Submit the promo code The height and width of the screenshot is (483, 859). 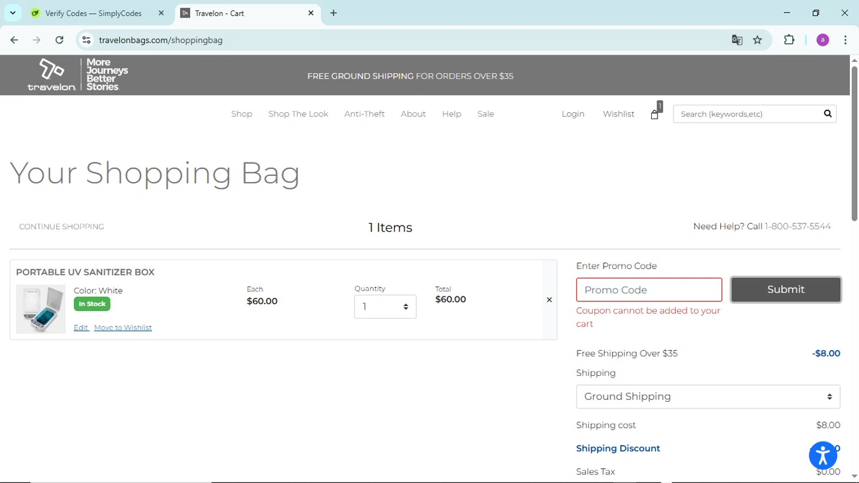coord(786,289)
